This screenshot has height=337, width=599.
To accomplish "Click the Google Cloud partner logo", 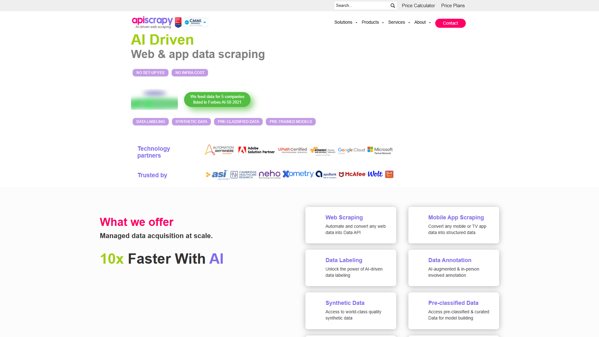I will (351, 150).
